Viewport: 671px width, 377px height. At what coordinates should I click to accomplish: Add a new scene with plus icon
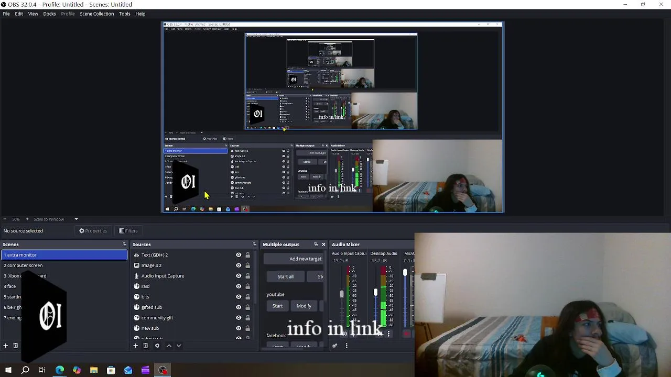(x=6, y=346)
